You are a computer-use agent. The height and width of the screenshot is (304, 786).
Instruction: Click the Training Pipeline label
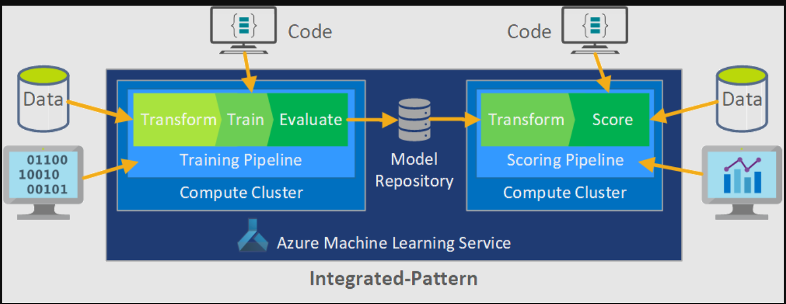[241, 160]
